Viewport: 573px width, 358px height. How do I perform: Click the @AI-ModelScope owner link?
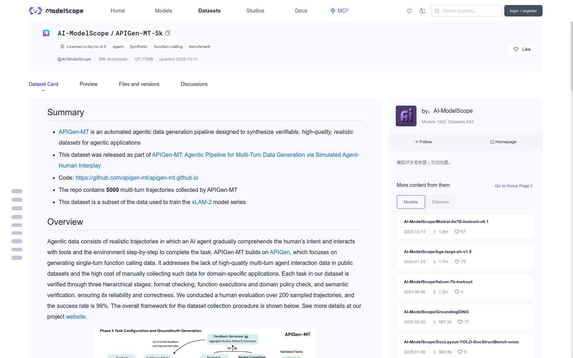point(74,59)
